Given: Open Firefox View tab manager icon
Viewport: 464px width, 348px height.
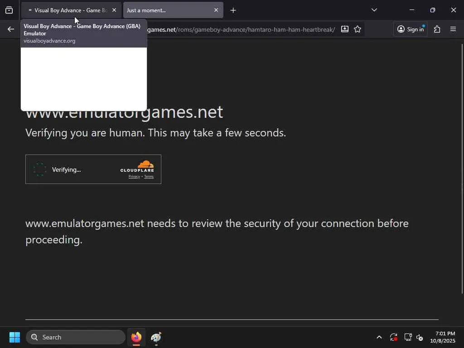Looking at the screenshot, I should pyautogui.click(x=9, y=10).
